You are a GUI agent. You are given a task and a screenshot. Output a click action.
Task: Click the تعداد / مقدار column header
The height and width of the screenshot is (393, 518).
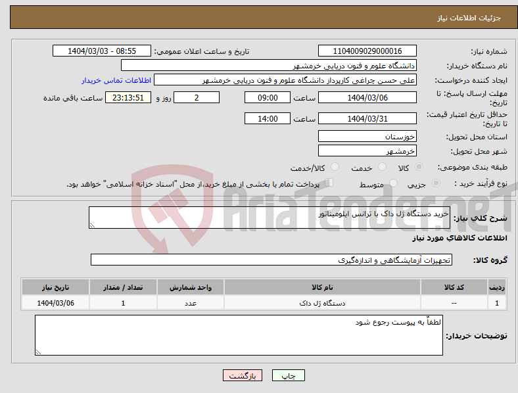pos(123,287)
